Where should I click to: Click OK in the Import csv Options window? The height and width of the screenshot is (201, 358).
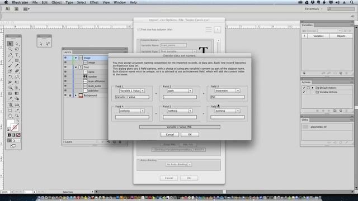189,178
